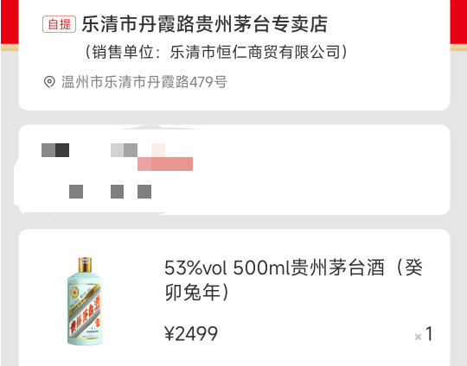Tap the 自提 pickup tag
Image resolution: width=467 pixels, height=366 pixels.
click(x=59, y=24)
